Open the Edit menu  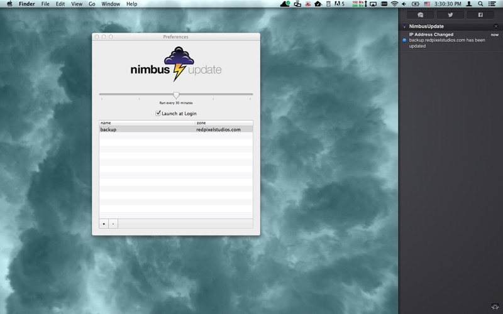pyautogui.click(x=60, y=4)
